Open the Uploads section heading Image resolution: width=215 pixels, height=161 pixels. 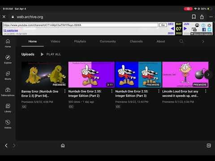click(x=28, y=54)
